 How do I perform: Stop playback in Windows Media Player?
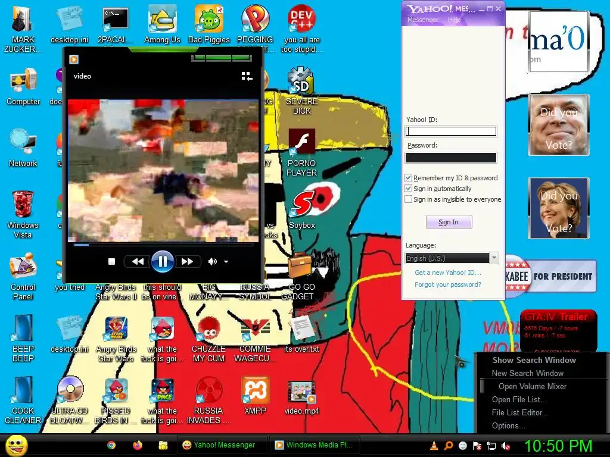[x=111, y=262]
